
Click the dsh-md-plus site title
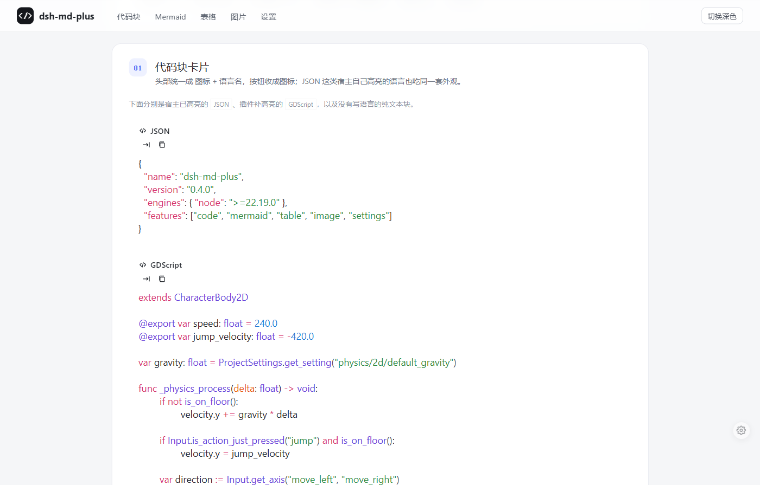coord(67,16)
